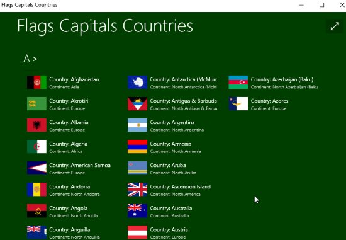This screenshot has width=346, height=240.
Task: Open the Austria country item
Action: point(172,232)
